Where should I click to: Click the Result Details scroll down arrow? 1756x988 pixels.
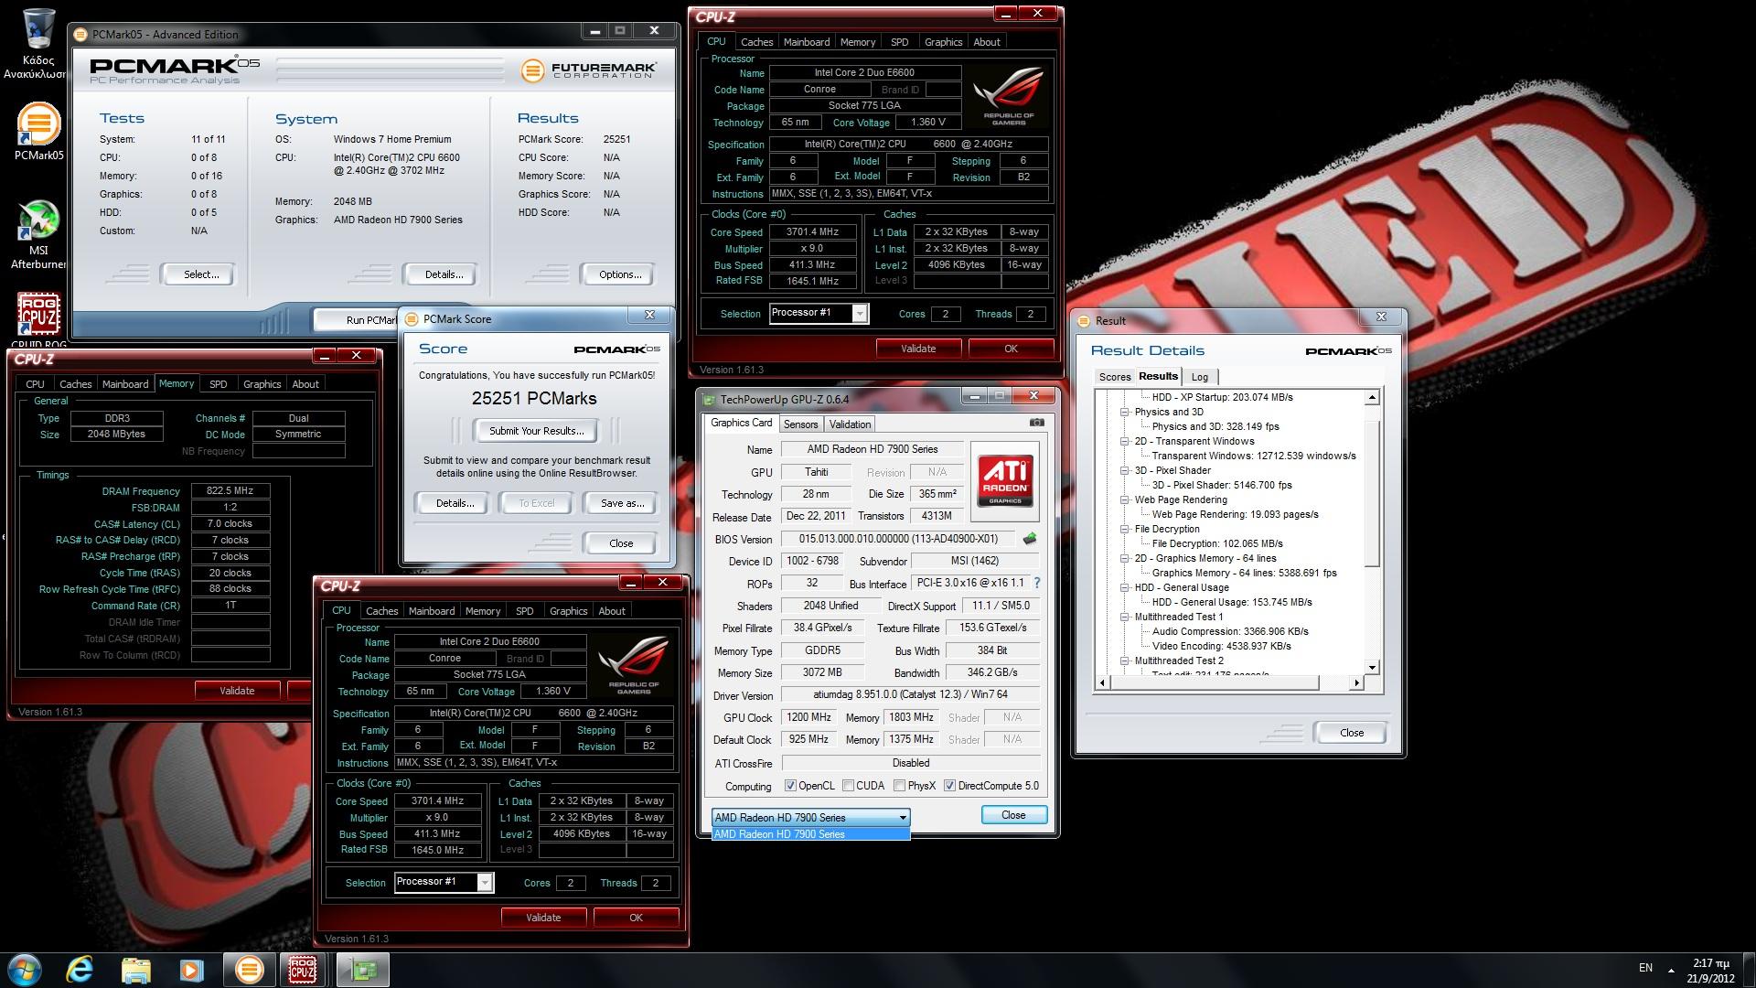(x=1372, y=668)
